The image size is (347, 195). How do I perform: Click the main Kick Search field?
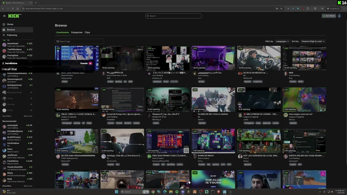pyautogui.click(x=173, y=16)
